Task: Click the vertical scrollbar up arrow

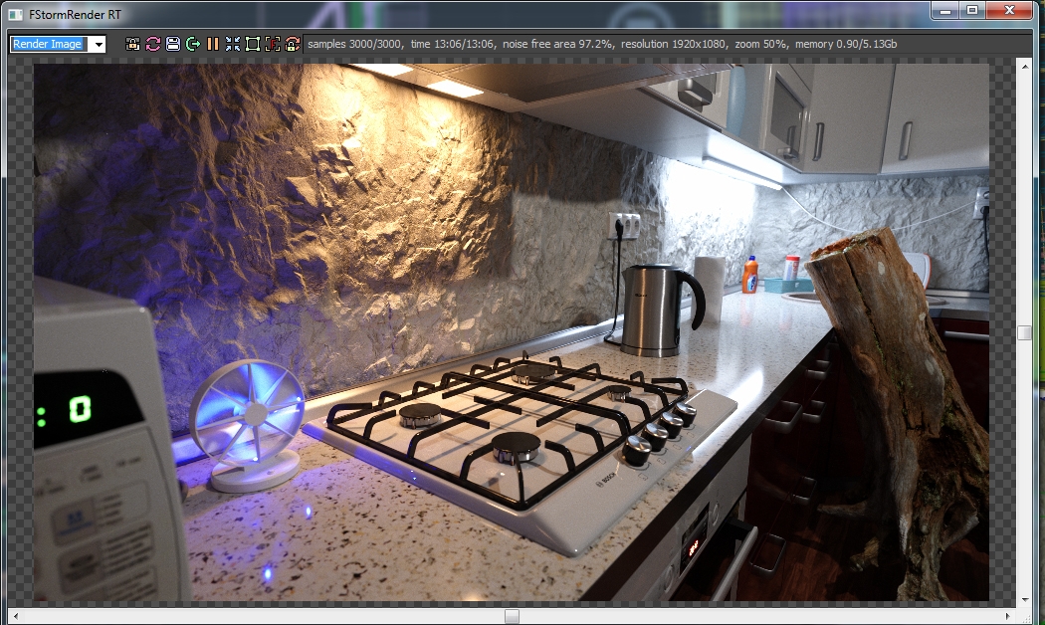Action: click(1025, 65)
